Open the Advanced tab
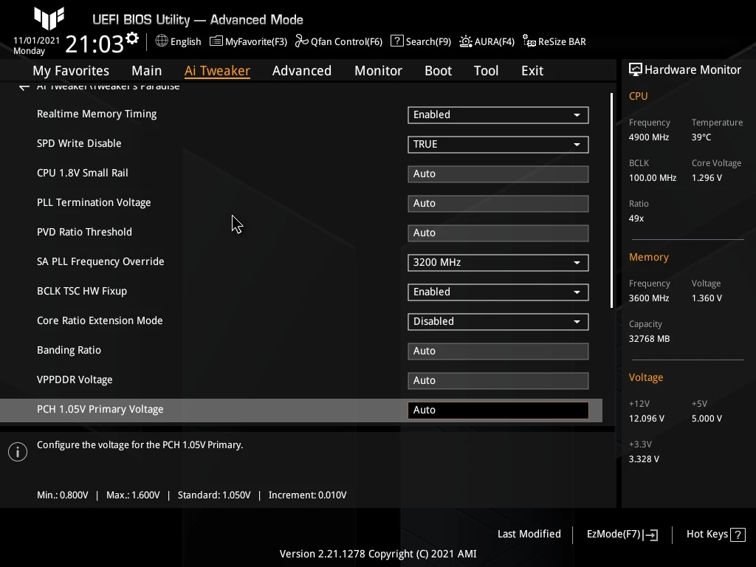 click(302, 71)
